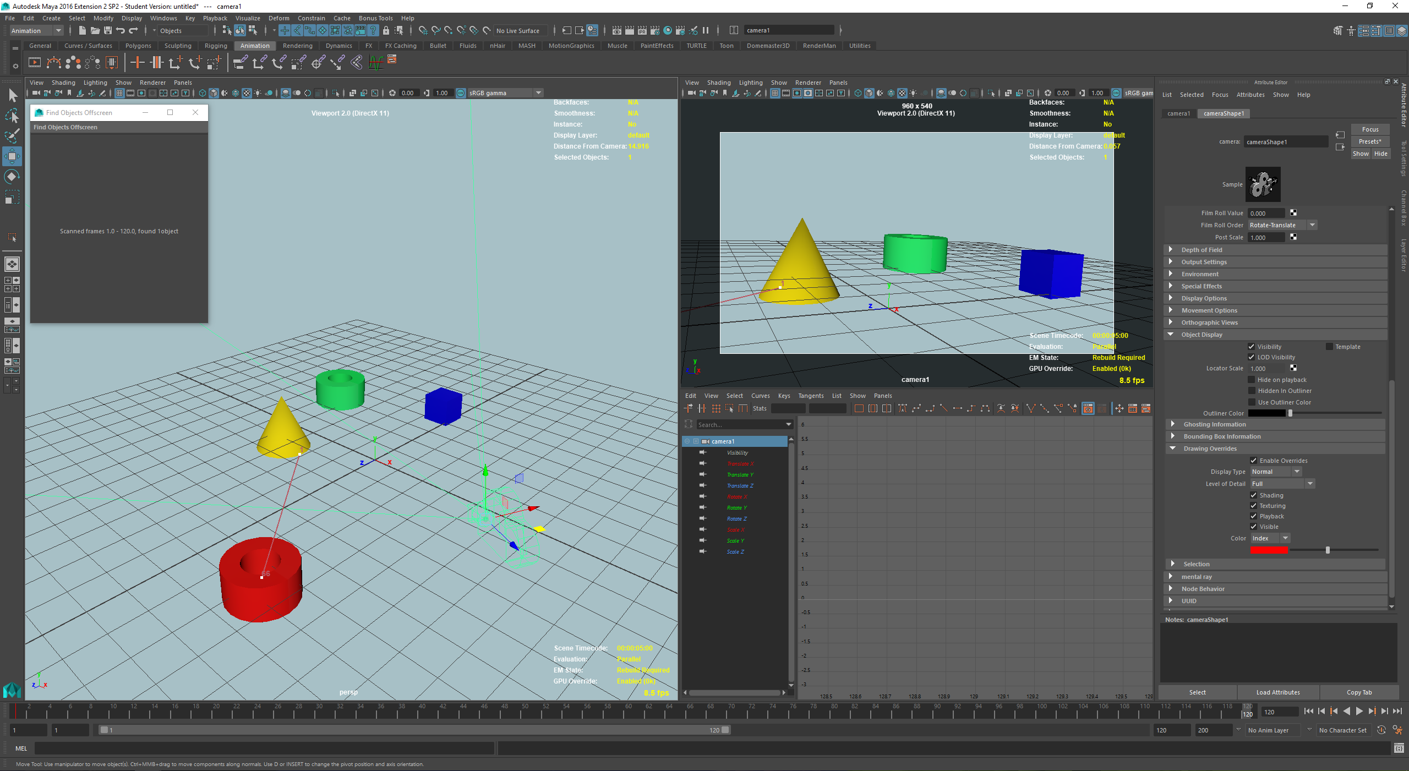This screenshot has height=771, width=1409.
Task: Click the Undo arrow icon
Action: (x=121, y=30)
